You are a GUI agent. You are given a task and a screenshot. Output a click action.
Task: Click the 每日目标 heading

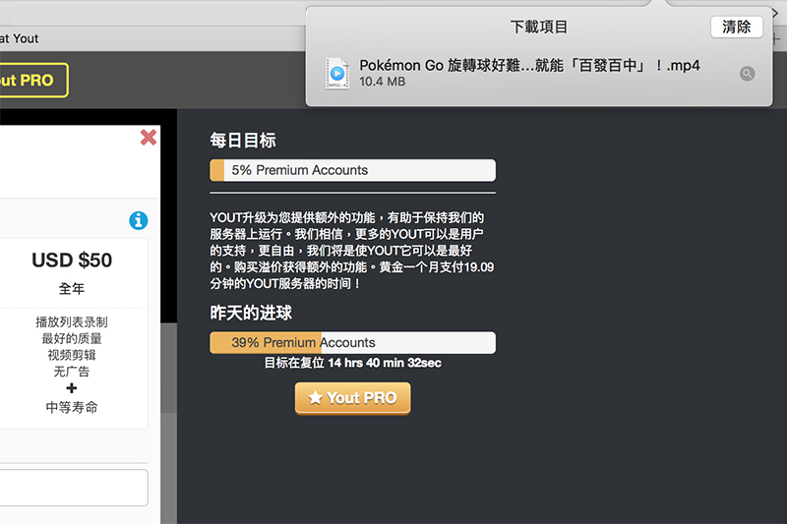click(243, 141)
